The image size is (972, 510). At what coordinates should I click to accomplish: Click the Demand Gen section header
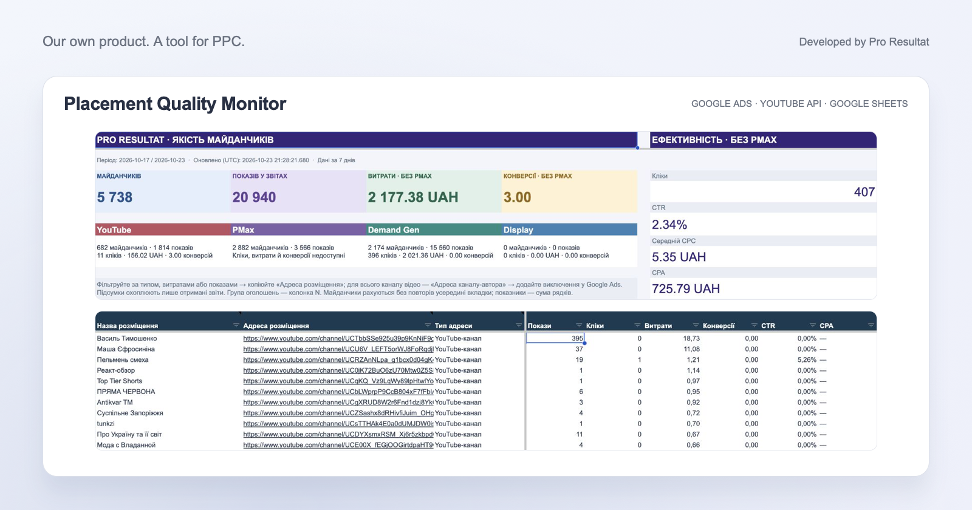(434, 229)
